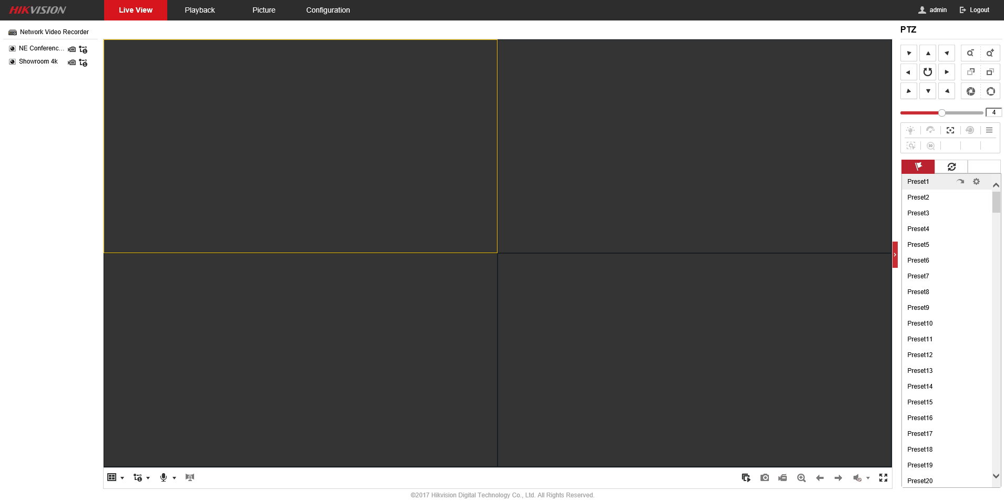
Task: Capture snapshot with camera icon
Action: (765, 477)
